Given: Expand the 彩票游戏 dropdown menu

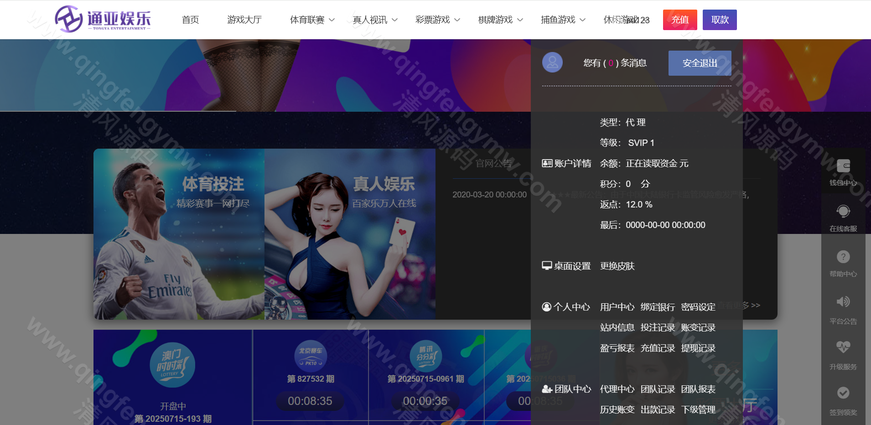Looking at the screenshot, I should (438, 20).
